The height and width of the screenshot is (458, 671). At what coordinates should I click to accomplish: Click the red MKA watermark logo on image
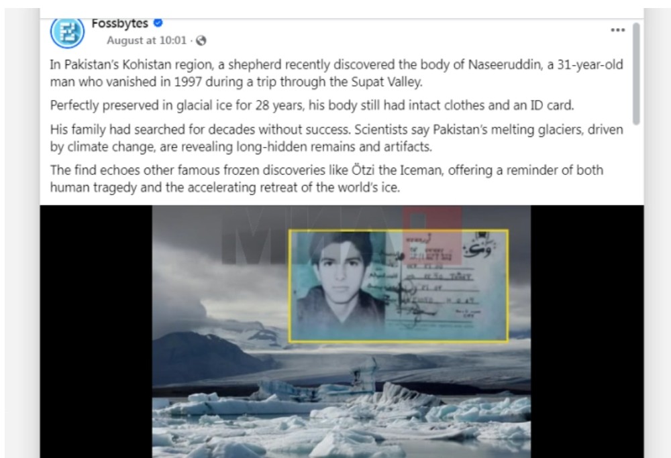coord(431,235)
